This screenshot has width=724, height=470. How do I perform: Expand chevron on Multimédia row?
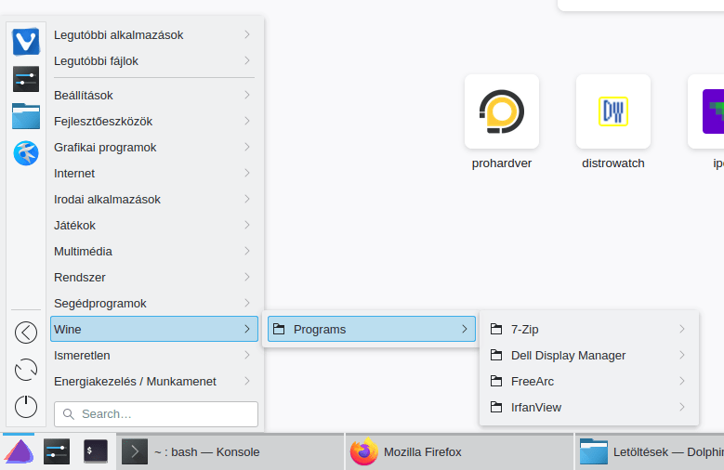pyautogui.click(x=247, y=251)
